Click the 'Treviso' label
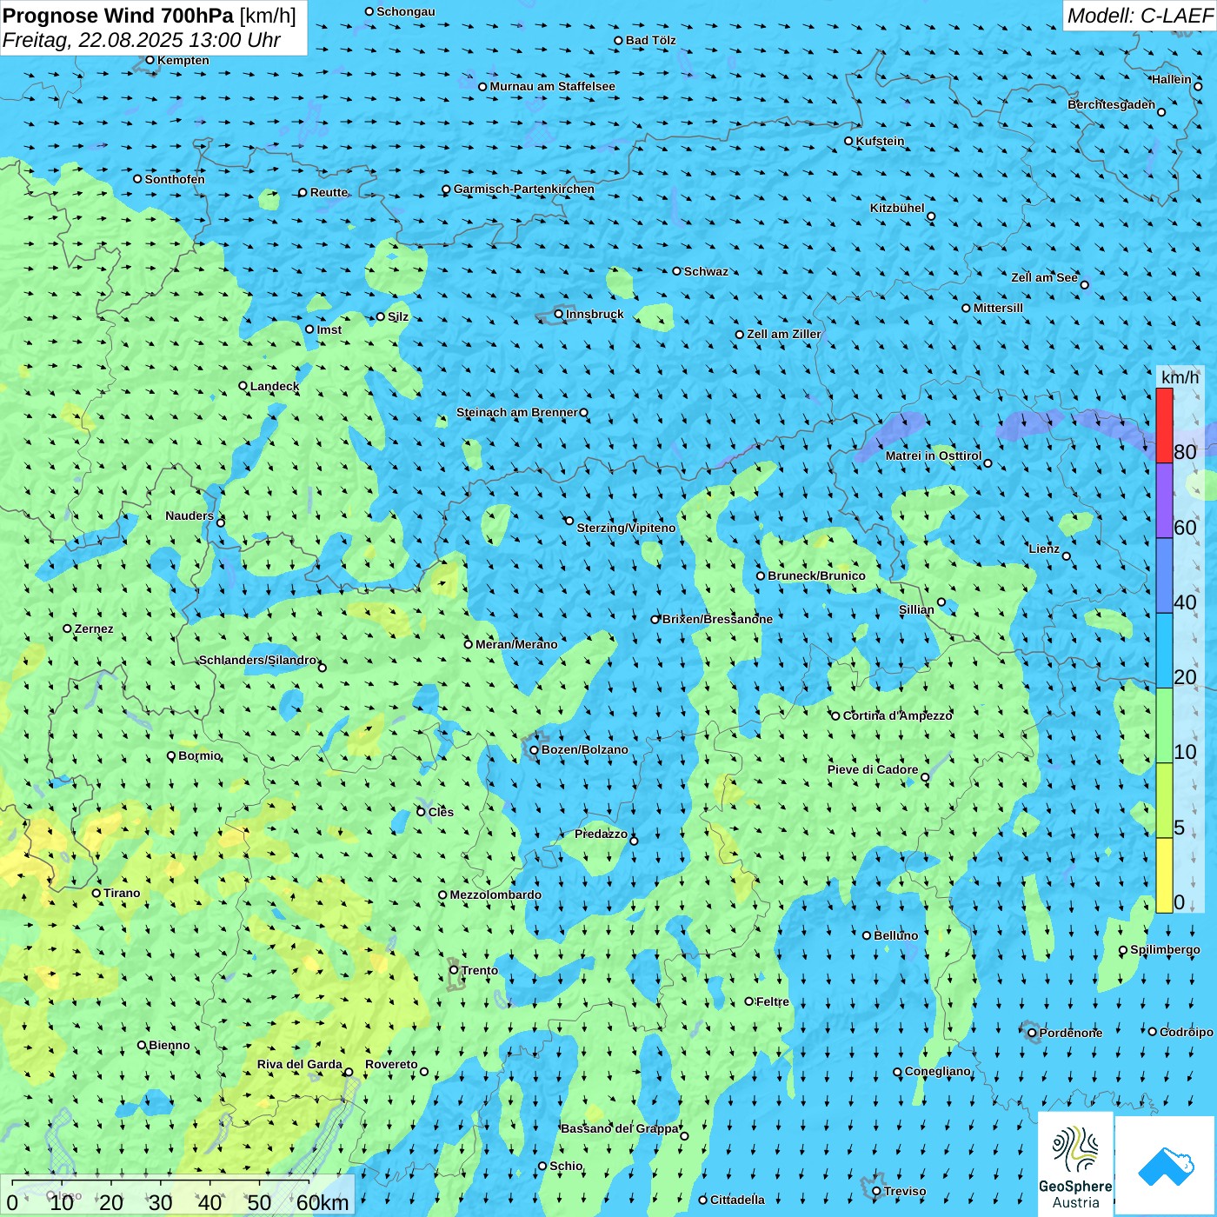 tap(905, 1191)
